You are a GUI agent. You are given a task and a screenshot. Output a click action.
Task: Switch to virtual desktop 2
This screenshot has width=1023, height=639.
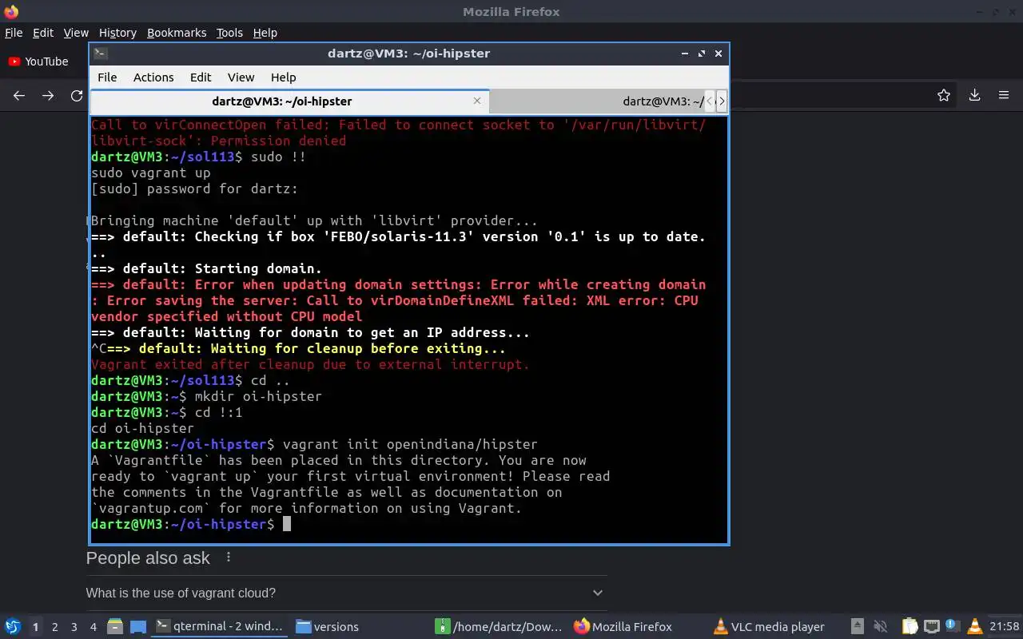coord(55,627)
